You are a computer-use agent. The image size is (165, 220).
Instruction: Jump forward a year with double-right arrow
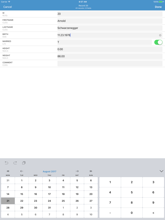[91, 171]
